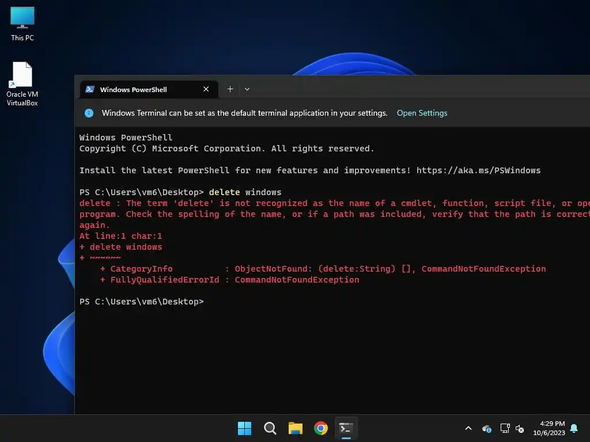Click the PowerShell icon on the tab
Viewport: 590px width, 442px height.
click(90, 89)
